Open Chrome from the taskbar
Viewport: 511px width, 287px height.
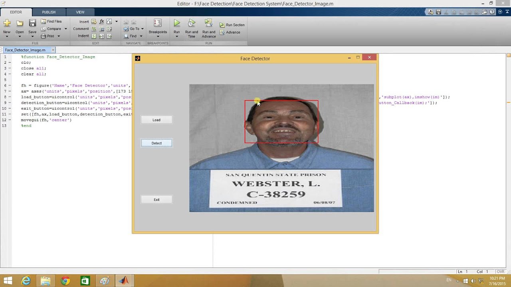(65, 281)
